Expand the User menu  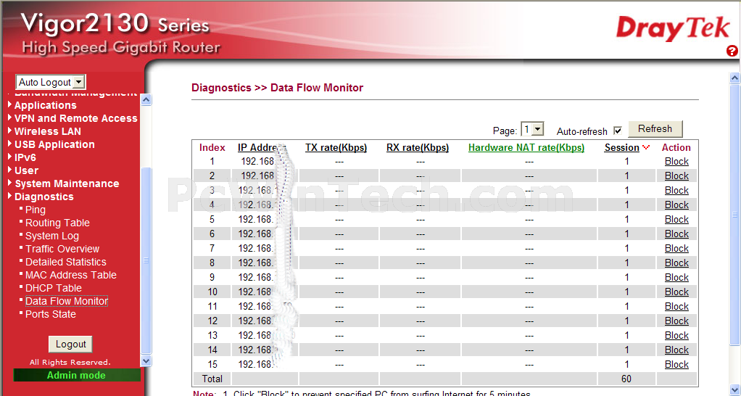pos(26,170)
